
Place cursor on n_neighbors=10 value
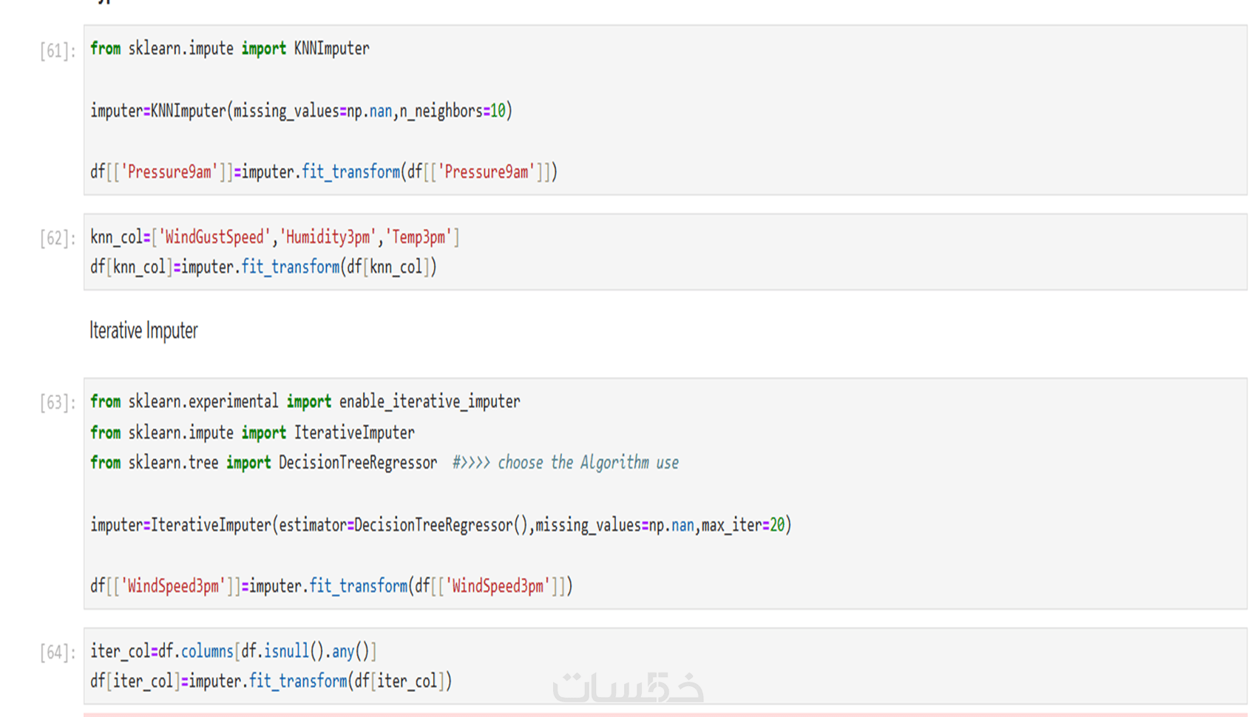click(498, 111)
